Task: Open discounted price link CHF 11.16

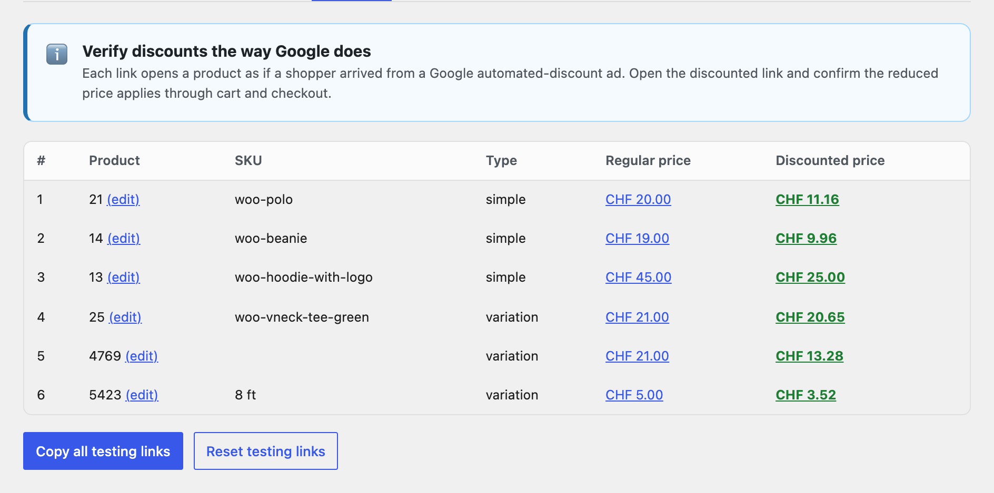Action: [x=807, y=200]
